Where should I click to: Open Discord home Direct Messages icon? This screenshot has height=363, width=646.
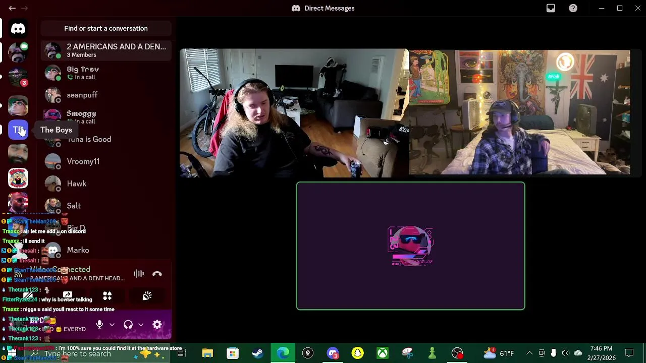(x=18, y=29)
